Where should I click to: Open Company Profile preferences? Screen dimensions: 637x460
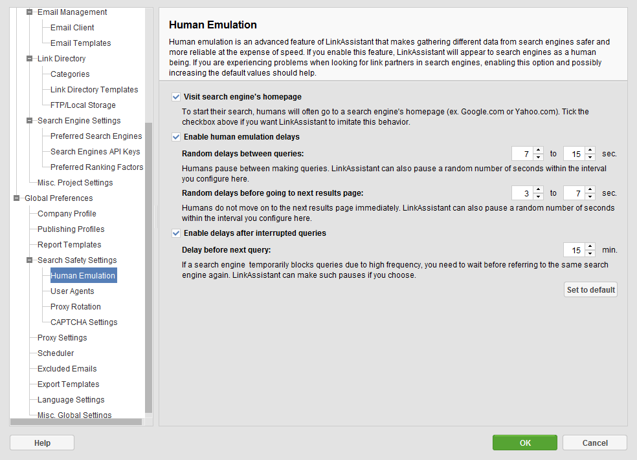pyautogui.click(x=67, y=214)
